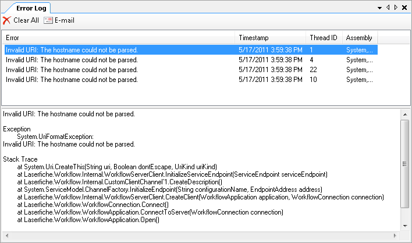Screen dimensions: 412x243
Task: Sort by the Thread ID column header
Action: coord(324,38)
